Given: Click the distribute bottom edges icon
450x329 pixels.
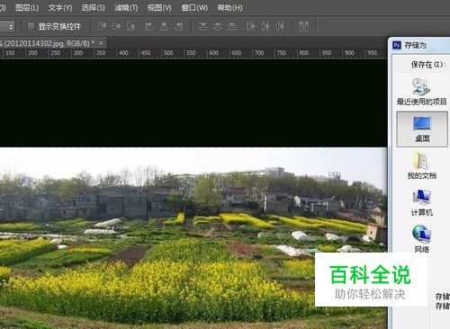Looking at the screenshot, I should pyautogui.click(x=231, y=26).
